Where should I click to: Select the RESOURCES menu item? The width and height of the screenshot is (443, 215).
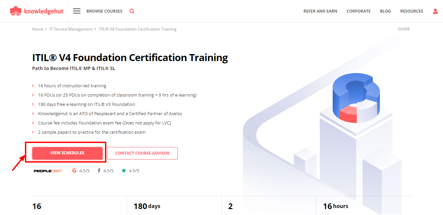[411, 11]
